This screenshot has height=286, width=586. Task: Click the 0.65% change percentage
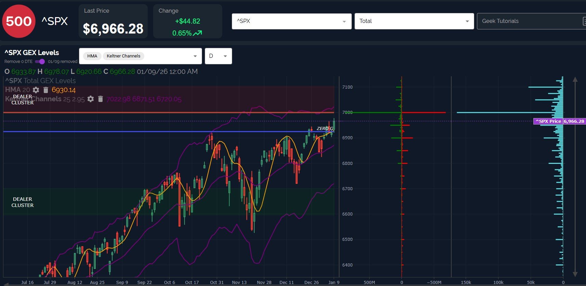(x=182, y=33)
